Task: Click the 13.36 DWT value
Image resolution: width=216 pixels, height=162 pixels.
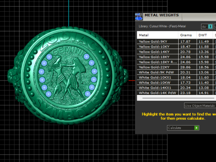Action: tap(204, 52)
